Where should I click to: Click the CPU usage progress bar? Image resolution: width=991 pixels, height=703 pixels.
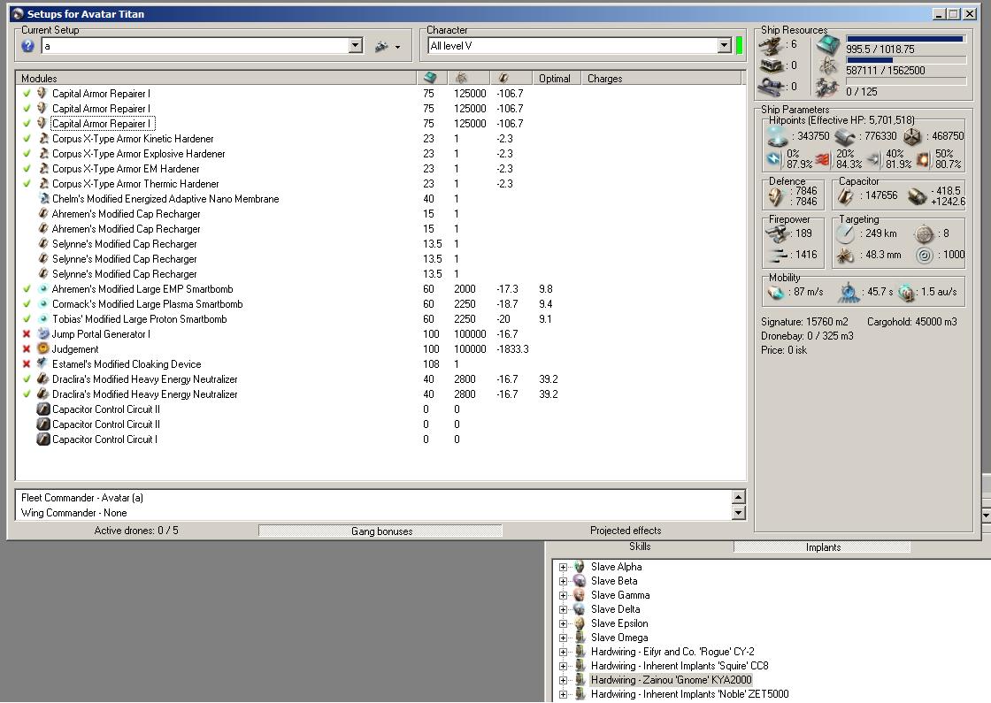coord(906,39)
